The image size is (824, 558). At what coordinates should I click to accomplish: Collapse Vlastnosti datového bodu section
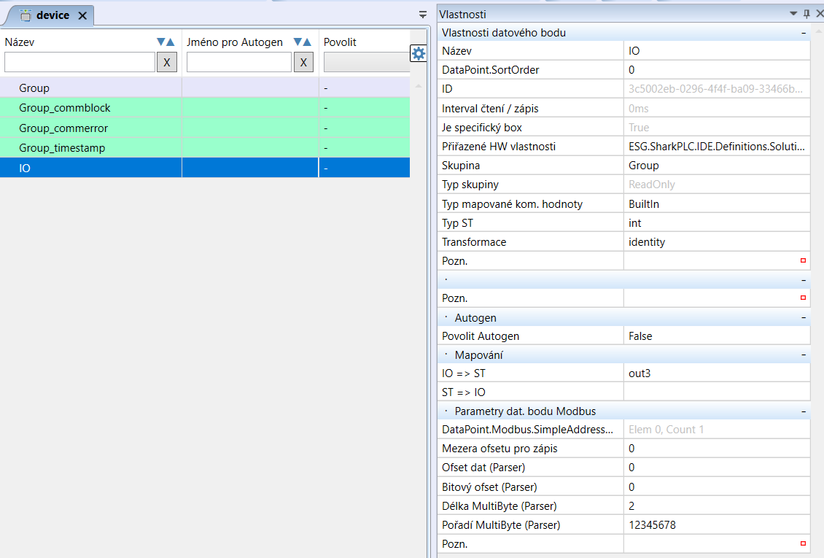(804, 33)
